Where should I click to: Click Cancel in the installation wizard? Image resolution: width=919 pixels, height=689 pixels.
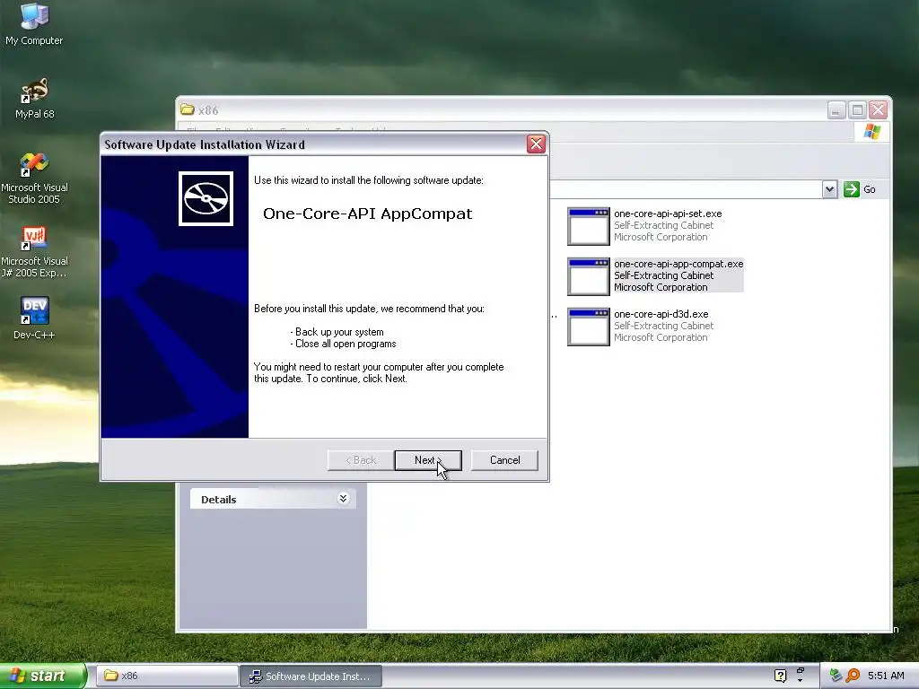[x=504, y=460]
